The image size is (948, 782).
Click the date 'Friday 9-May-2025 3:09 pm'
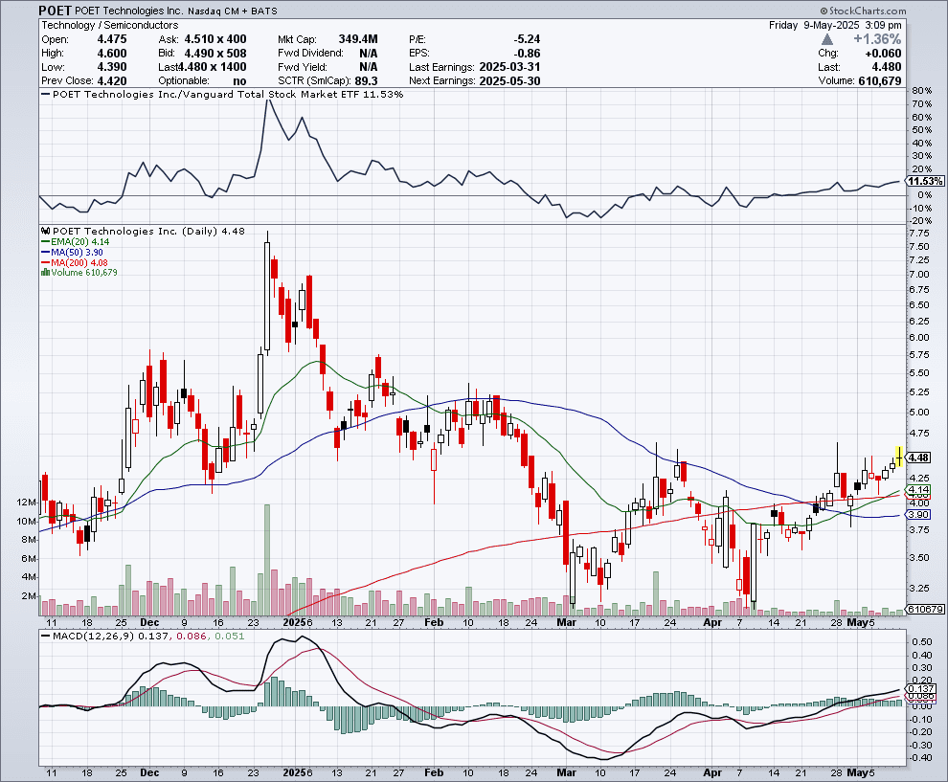pos(835,26)
